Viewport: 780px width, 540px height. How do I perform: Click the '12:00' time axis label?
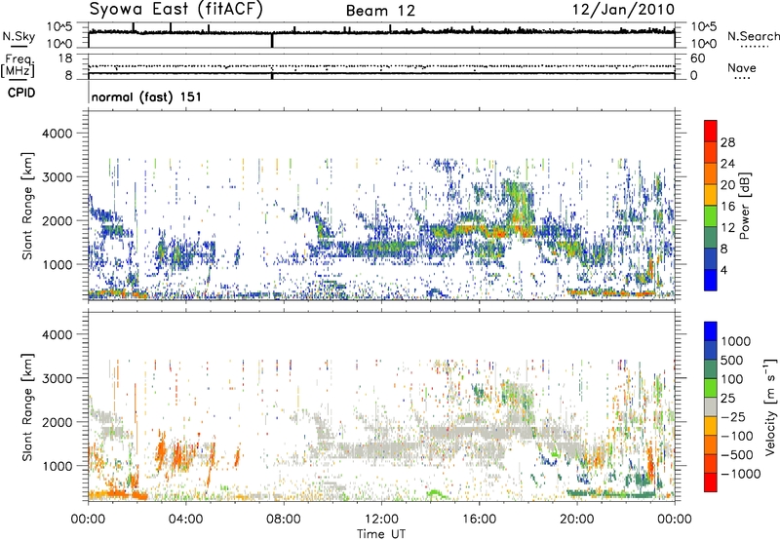click(381, 520)
